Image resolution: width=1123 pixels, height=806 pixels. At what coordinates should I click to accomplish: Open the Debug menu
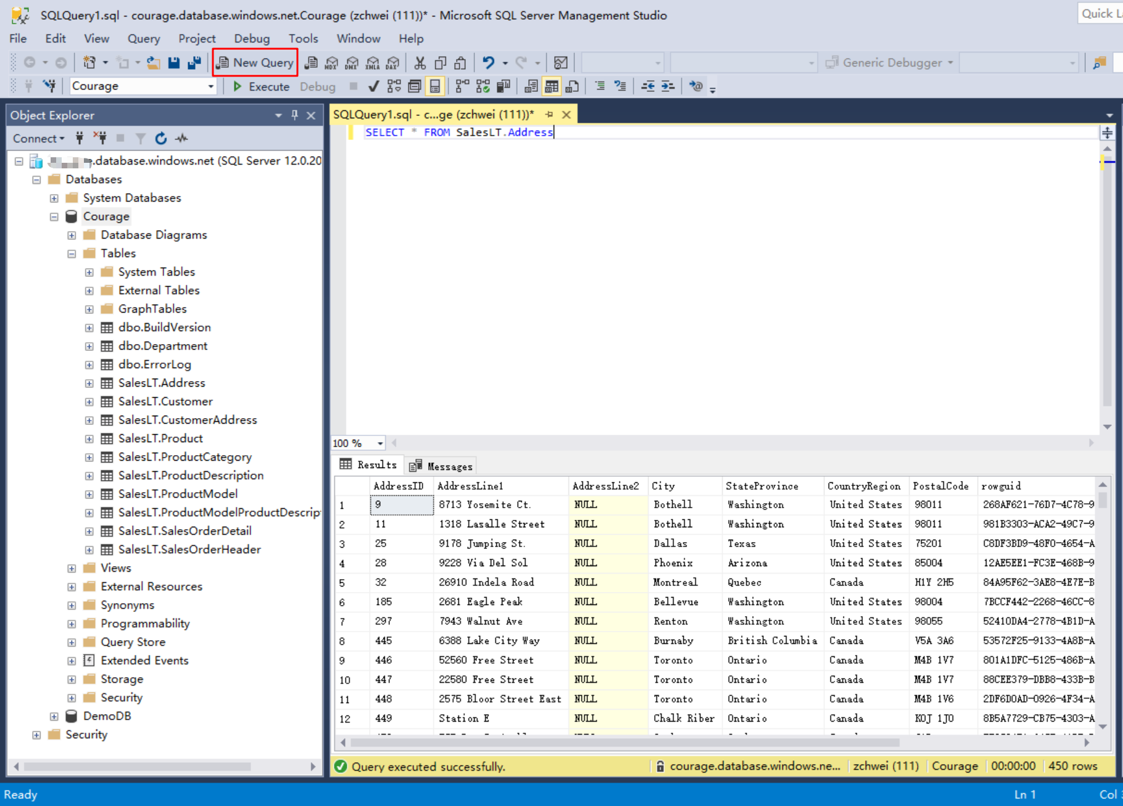(252, 38)
